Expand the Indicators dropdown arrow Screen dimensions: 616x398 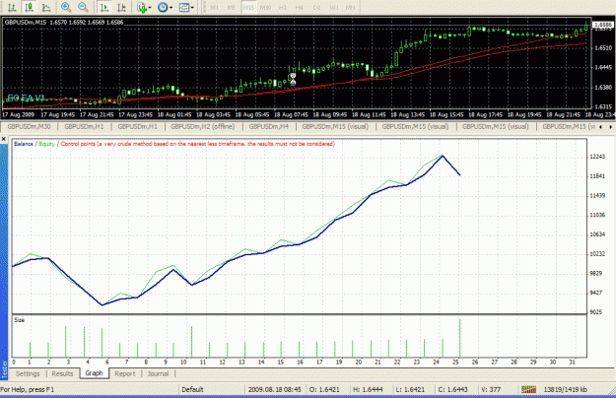tap(150, 8)
